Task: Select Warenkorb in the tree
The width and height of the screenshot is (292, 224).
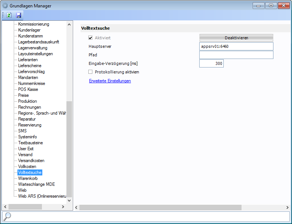Action: point(28,178)
